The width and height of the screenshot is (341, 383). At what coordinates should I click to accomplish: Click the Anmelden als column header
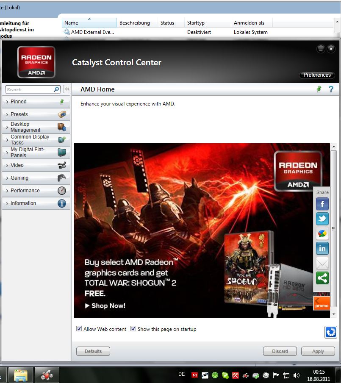(252, 23)
